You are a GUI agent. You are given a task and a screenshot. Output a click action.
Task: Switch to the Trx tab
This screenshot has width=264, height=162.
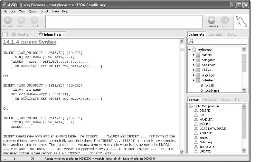point(237,99)
